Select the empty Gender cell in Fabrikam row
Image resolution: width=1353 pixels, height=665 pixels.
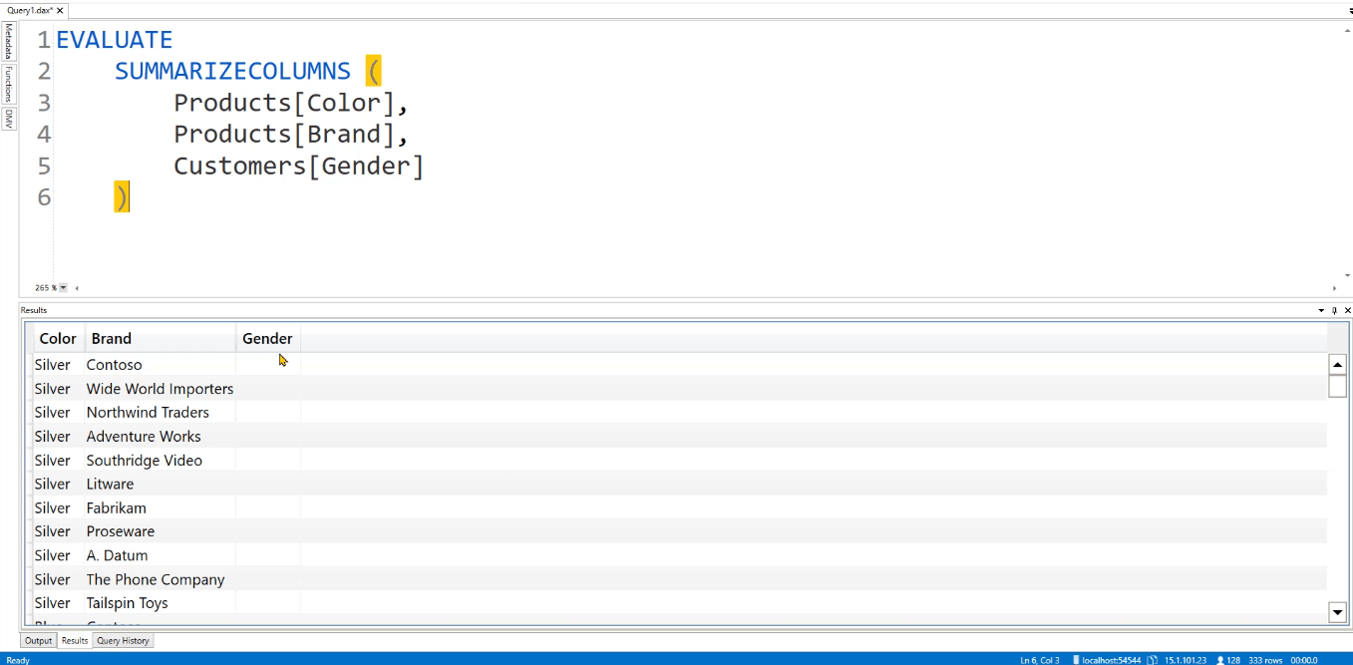(268, 508)
